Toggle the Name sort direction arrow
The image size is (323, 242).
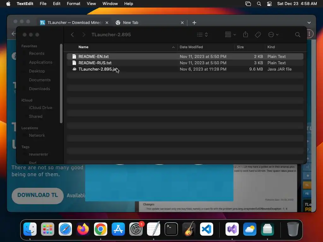pyautogui.click(x=173, y=47)
